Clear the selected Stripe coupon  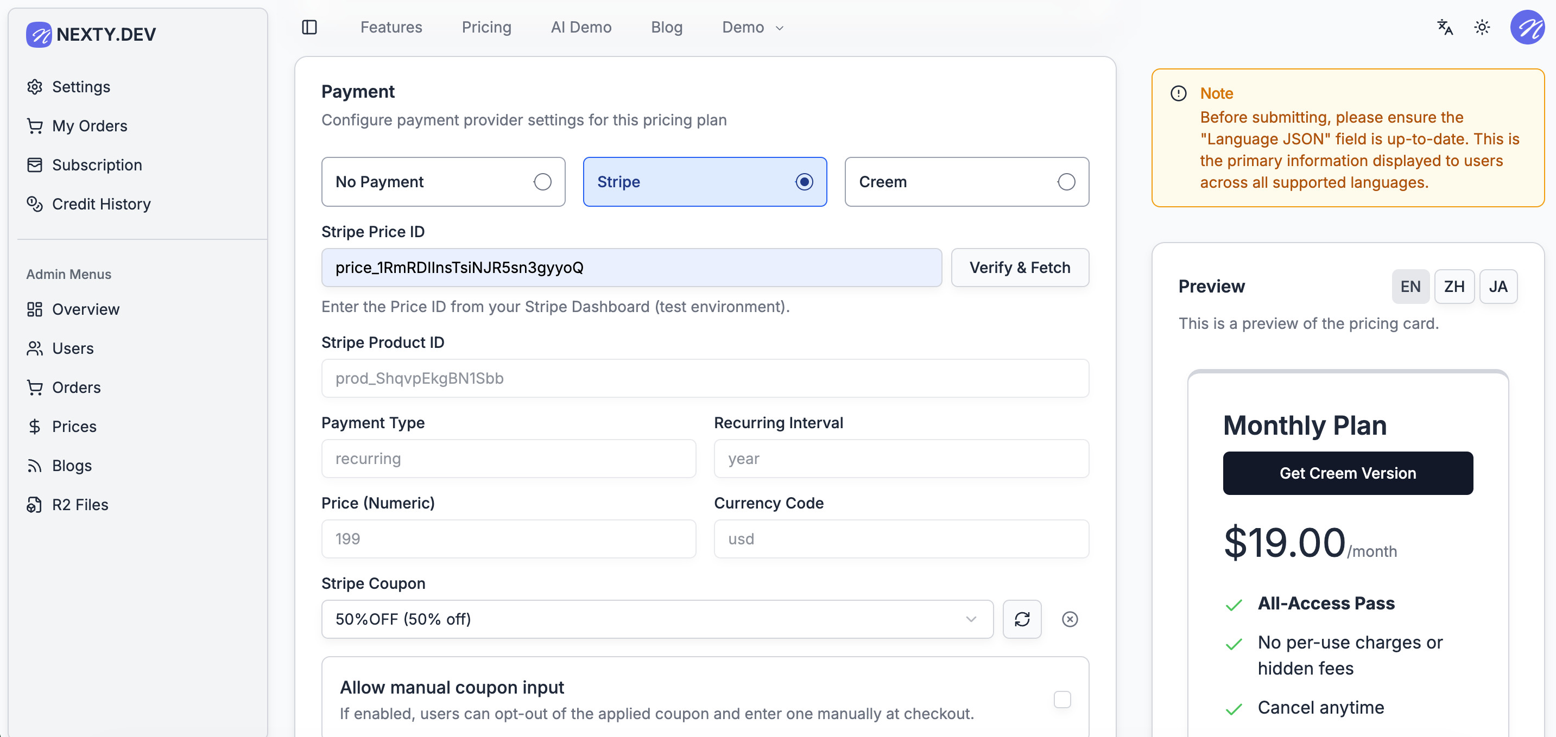pyautogui.click(x=1069, y=619)
